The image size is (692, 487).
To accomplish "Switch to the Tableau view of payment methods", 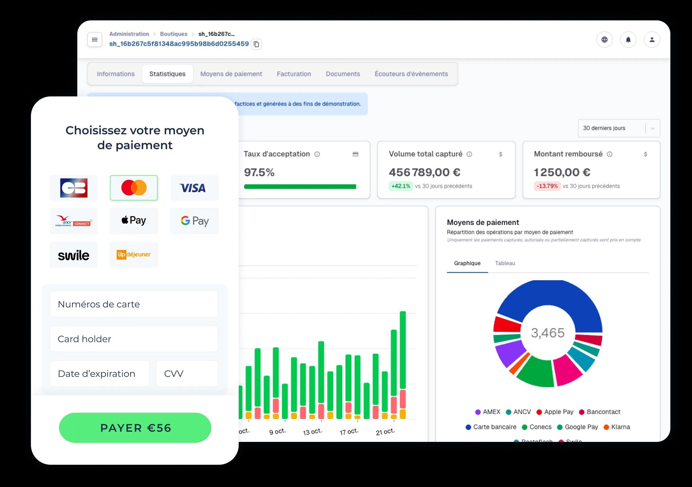I will coord(505,263).
